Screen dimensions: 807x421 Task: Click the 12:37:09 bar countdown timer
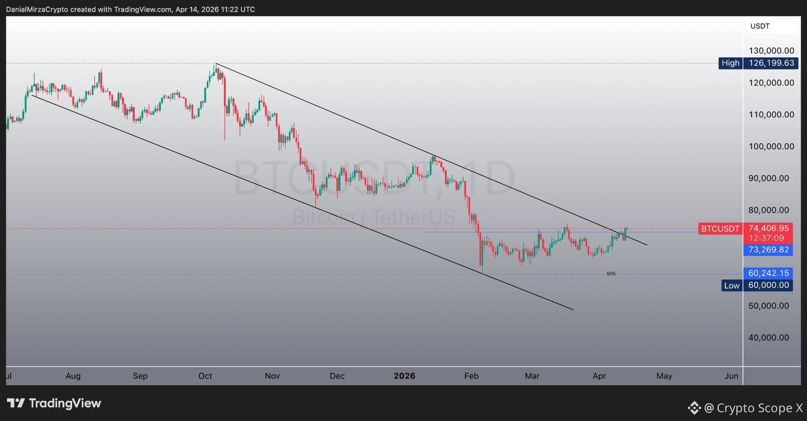[x=766, y=238]
